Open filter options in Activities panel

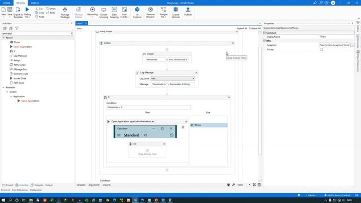point(17,28)
